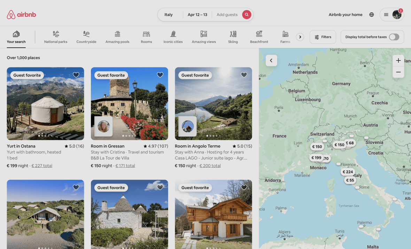The image size is (411, 249).
Task: Click the € 224 map price marker
Action: point(348,172)
